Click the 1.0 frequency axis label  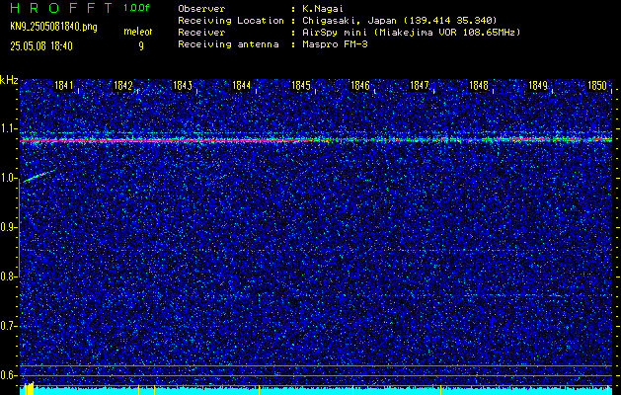tap(9, 178)
